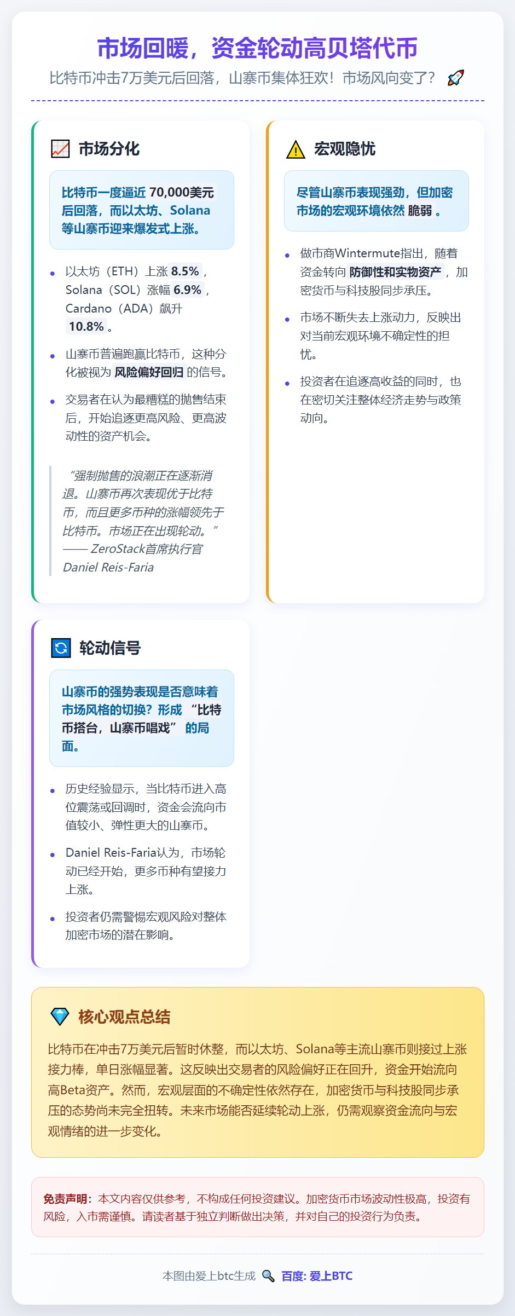Screen dimensions: 515x1316
Task: Open the 百度: 爱上BTC footer link
Action: pos(317,1276)
